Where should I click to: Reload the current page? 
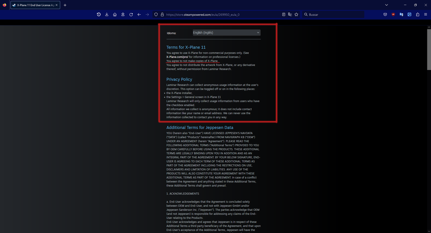coord(131,14)
